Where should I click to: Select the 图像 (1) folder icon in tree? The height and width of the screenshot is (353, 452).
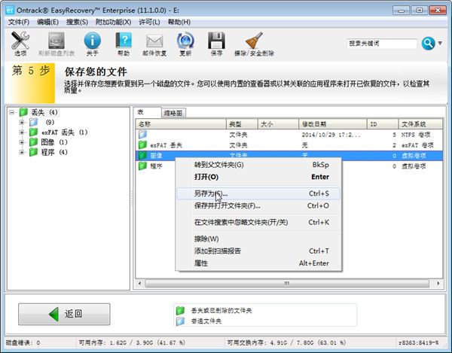click(33, 142)
